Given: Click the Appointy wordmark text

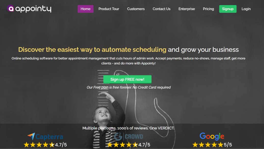Looking at the screenshot, I should tap(33, 9).
